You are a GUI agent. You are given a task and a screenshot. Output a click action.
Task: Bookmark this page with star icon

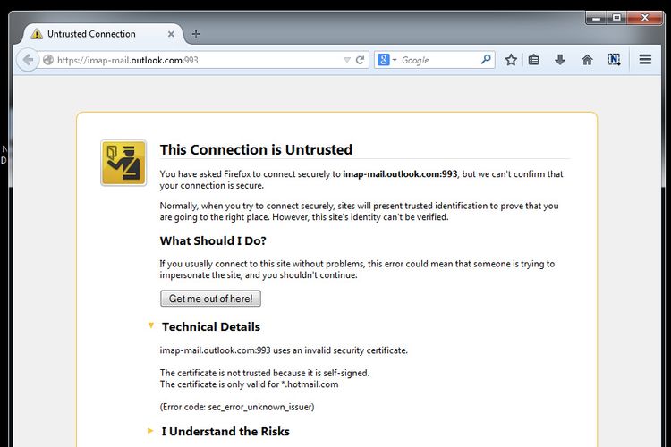[x=511, y=60]
